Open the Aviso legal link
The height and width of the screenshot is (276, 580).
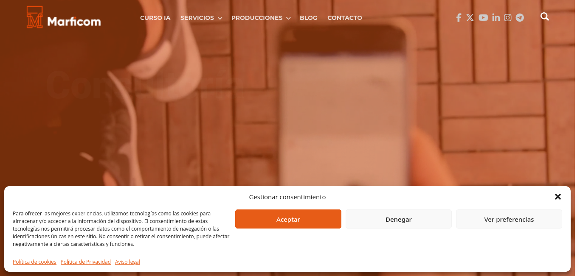point(127,262)
